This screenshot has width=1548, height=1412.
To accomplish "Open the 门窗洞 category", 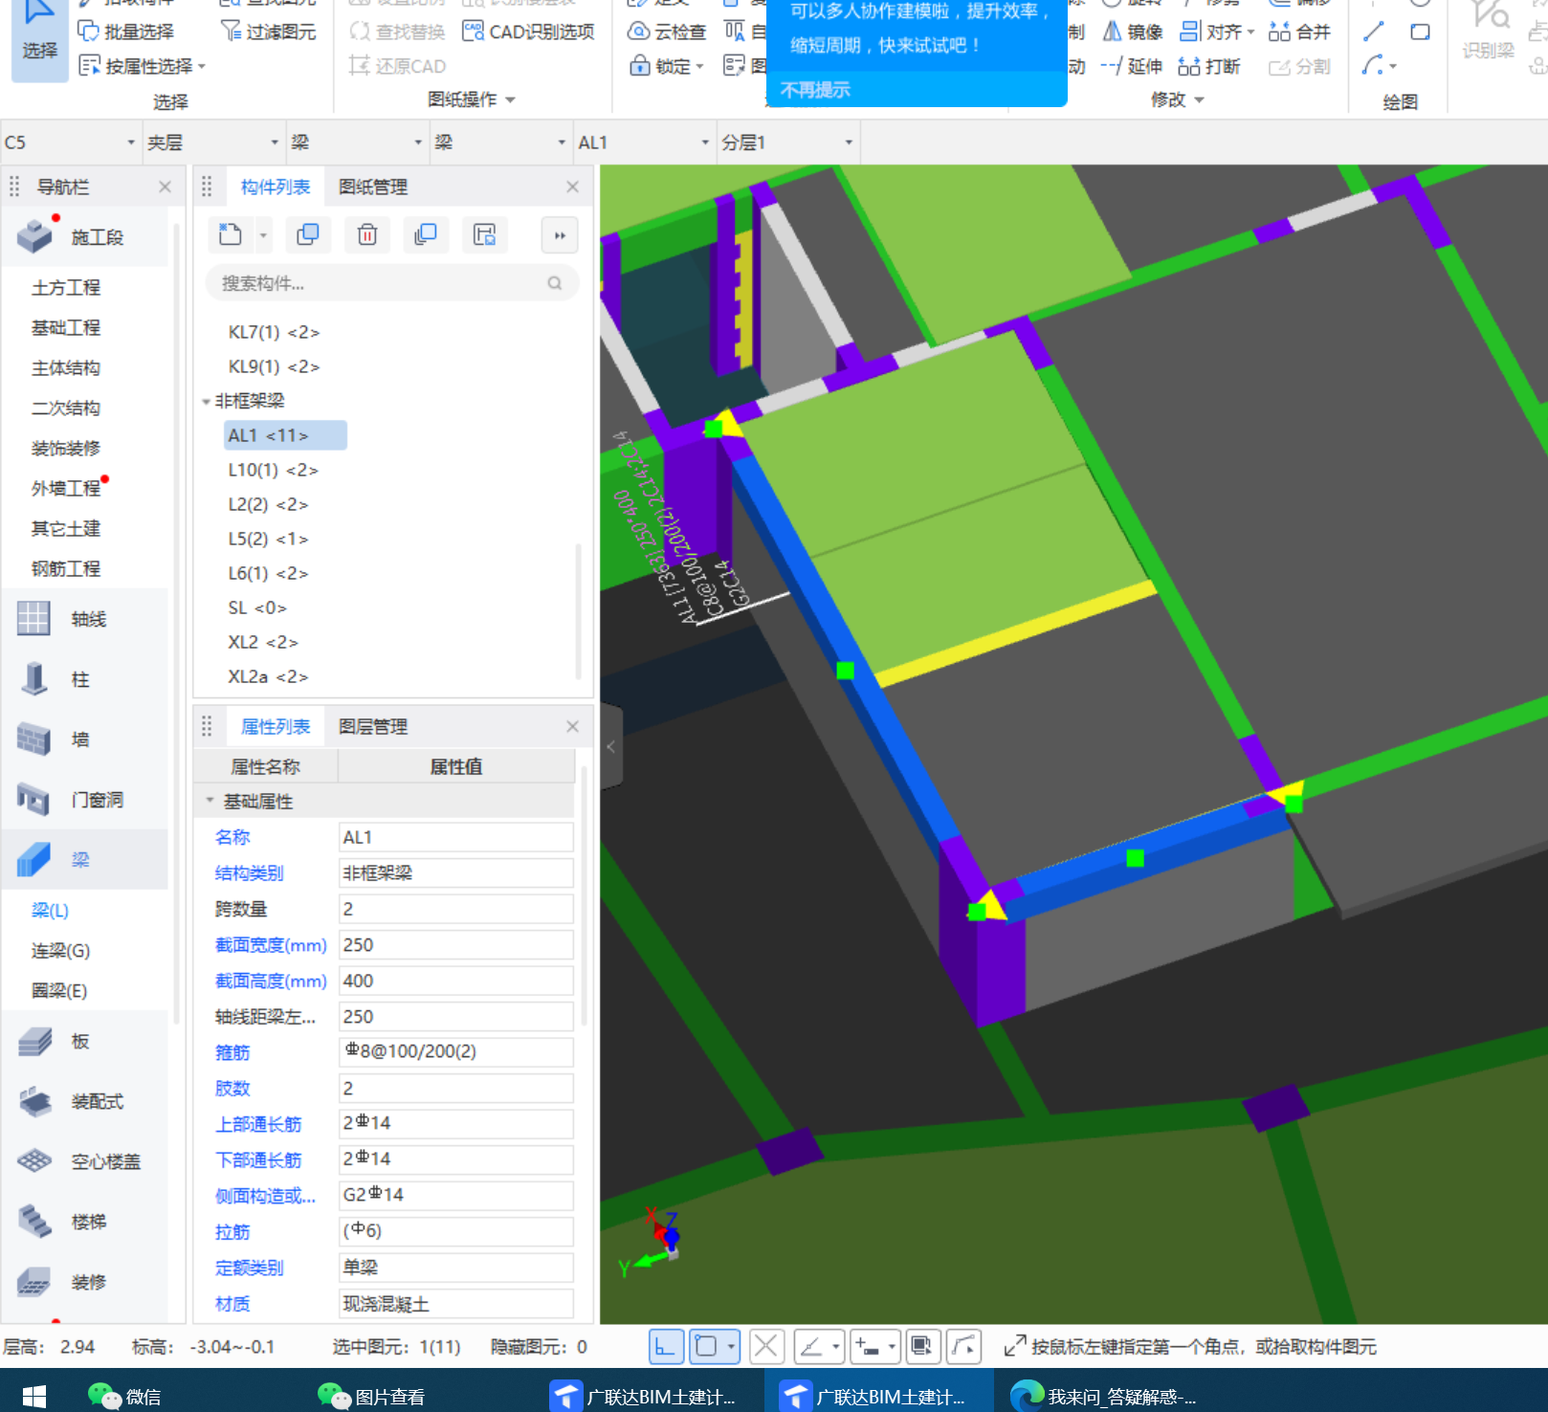I will [86, 800].
